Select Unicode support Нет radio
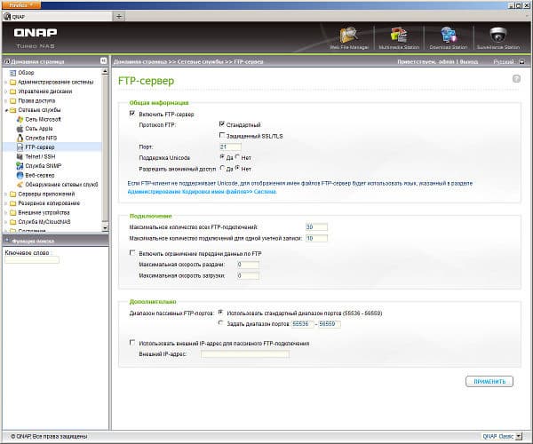 tap(237, 157)
